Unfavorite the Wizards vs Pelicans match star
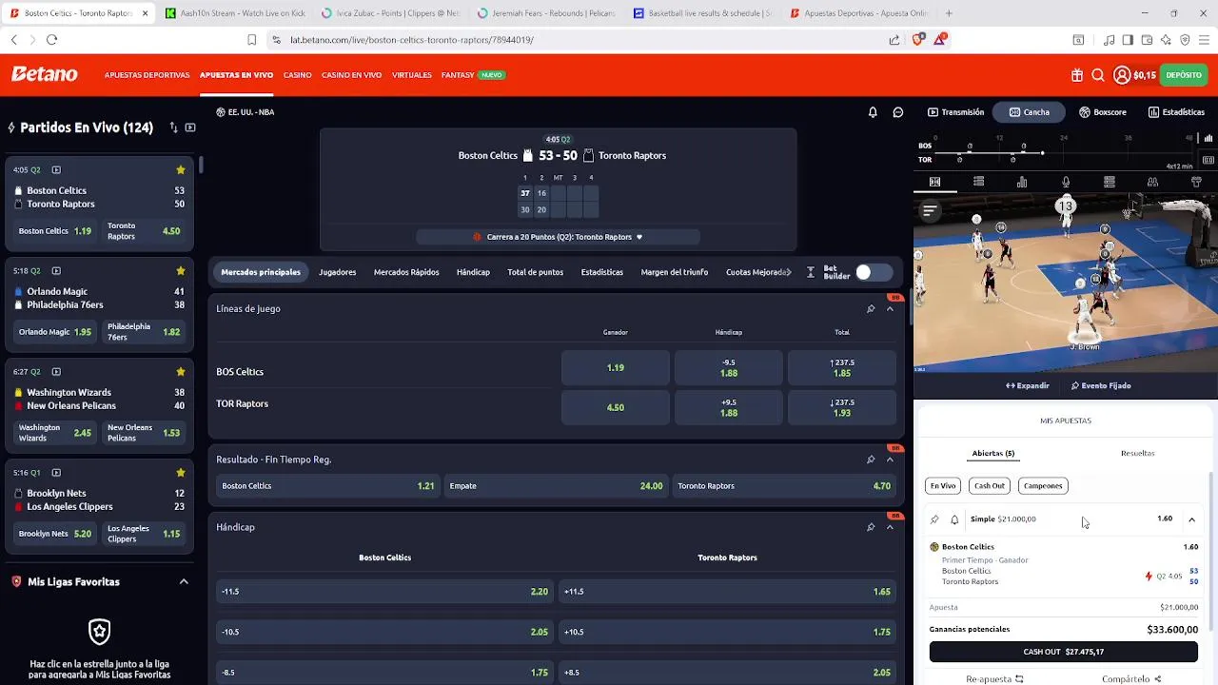The height and width of the screenshot is (685, 1218). click(x=181, y=372)
